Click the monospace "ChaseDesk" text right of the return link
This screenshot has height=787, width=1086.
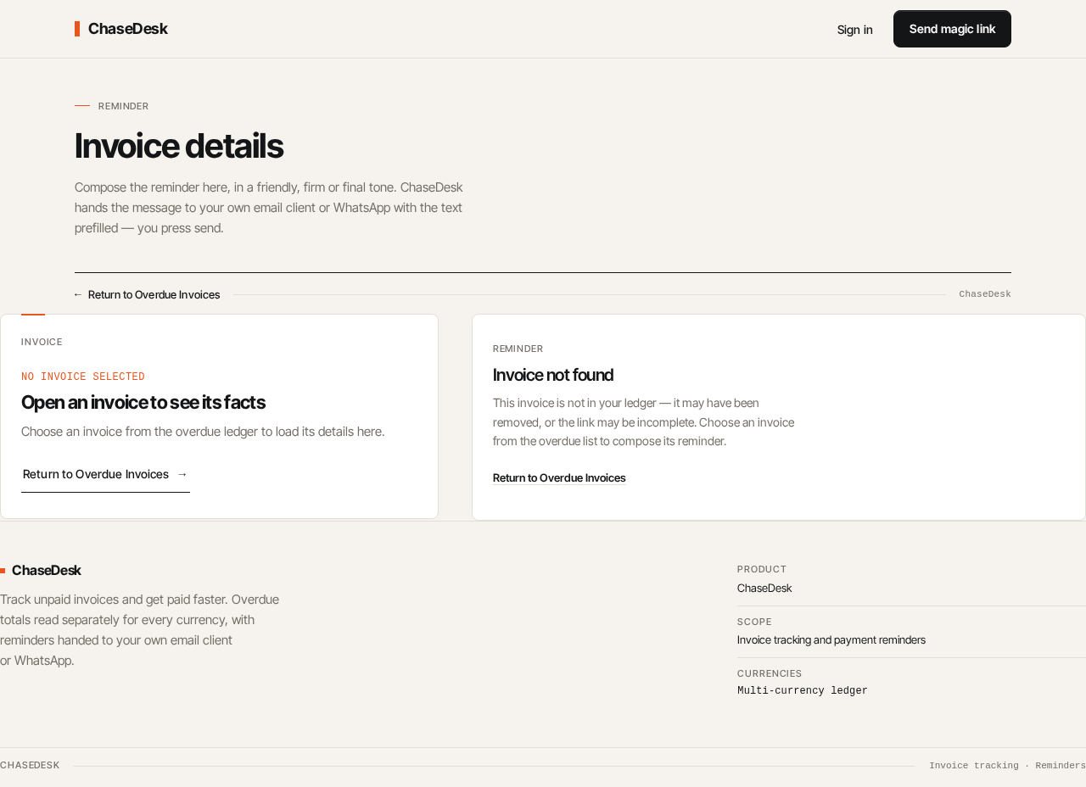tap(985, 294)
